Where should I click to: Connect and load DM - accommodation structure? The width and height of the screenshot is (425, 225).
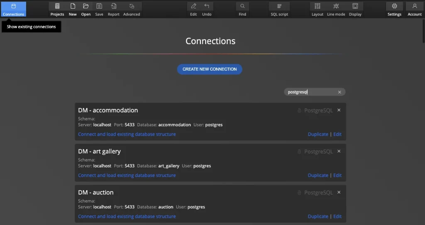click(x=127, y=134)
